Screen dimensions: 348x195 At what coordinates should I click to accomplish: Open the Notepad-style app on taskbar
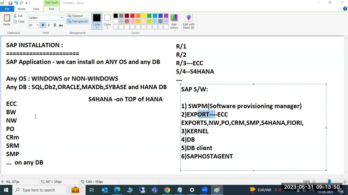(179, 190)
